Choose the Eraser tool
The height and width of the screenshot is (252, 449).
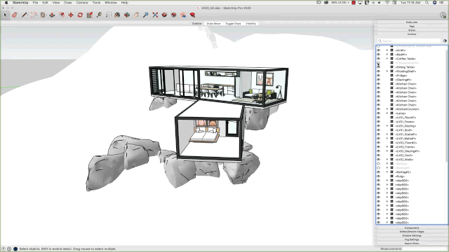(x=15, y=15)
